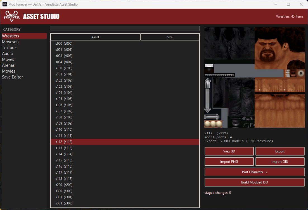Click the Import PNG button
This screenshot has height=210, width=308.
229,162
